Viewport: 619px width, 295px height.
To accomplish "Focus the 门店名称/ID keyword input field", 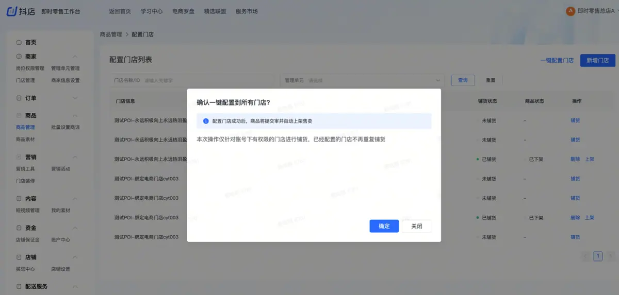I will click(193, 80).
